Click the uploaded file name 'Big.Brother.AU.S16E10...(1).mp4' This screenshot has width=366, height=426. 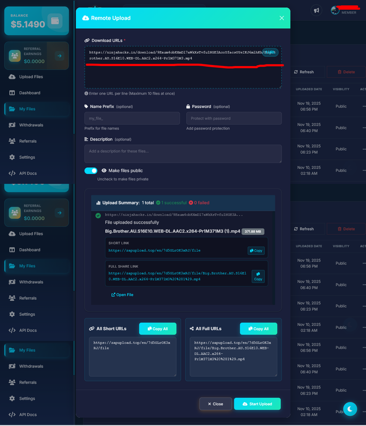(173, 231)
